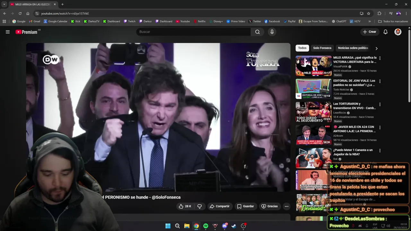Click the Crear button
The width and height of the screenshot is (411, 231).
point(369,32)
